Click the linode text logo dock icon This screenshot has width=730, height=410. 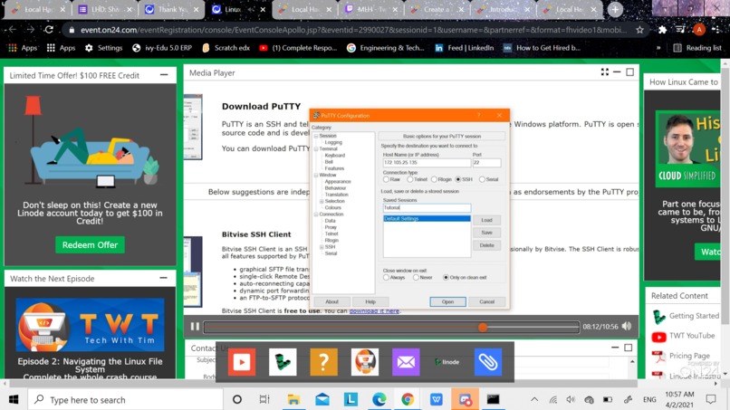(x=447, y=362)
